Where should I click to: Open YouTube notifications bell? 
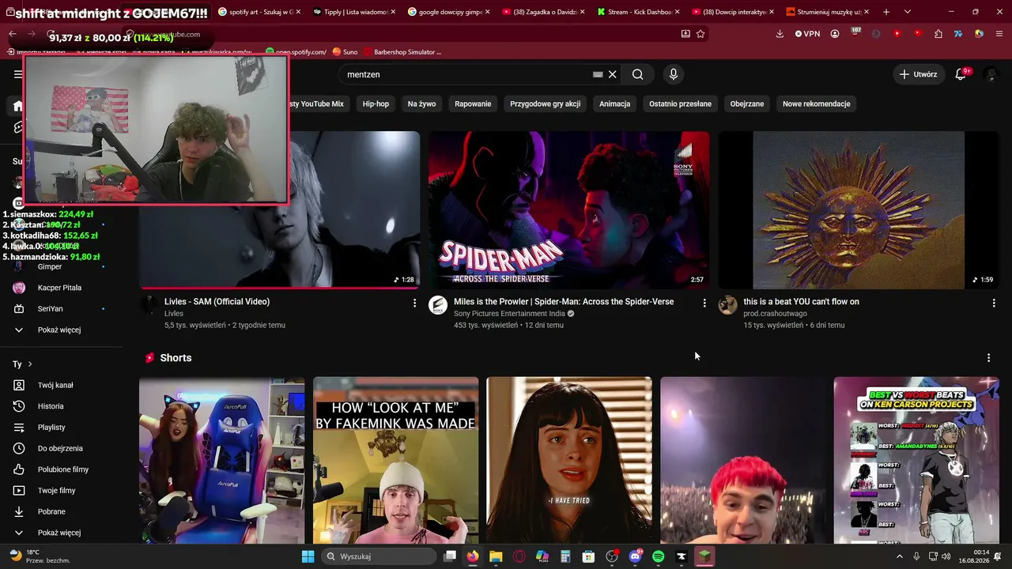(961, 74)
